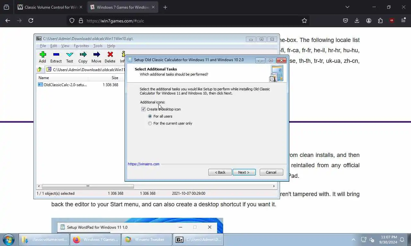Open classicvolumecontrol folder taskbar item
411x246 pixels.
44,240
